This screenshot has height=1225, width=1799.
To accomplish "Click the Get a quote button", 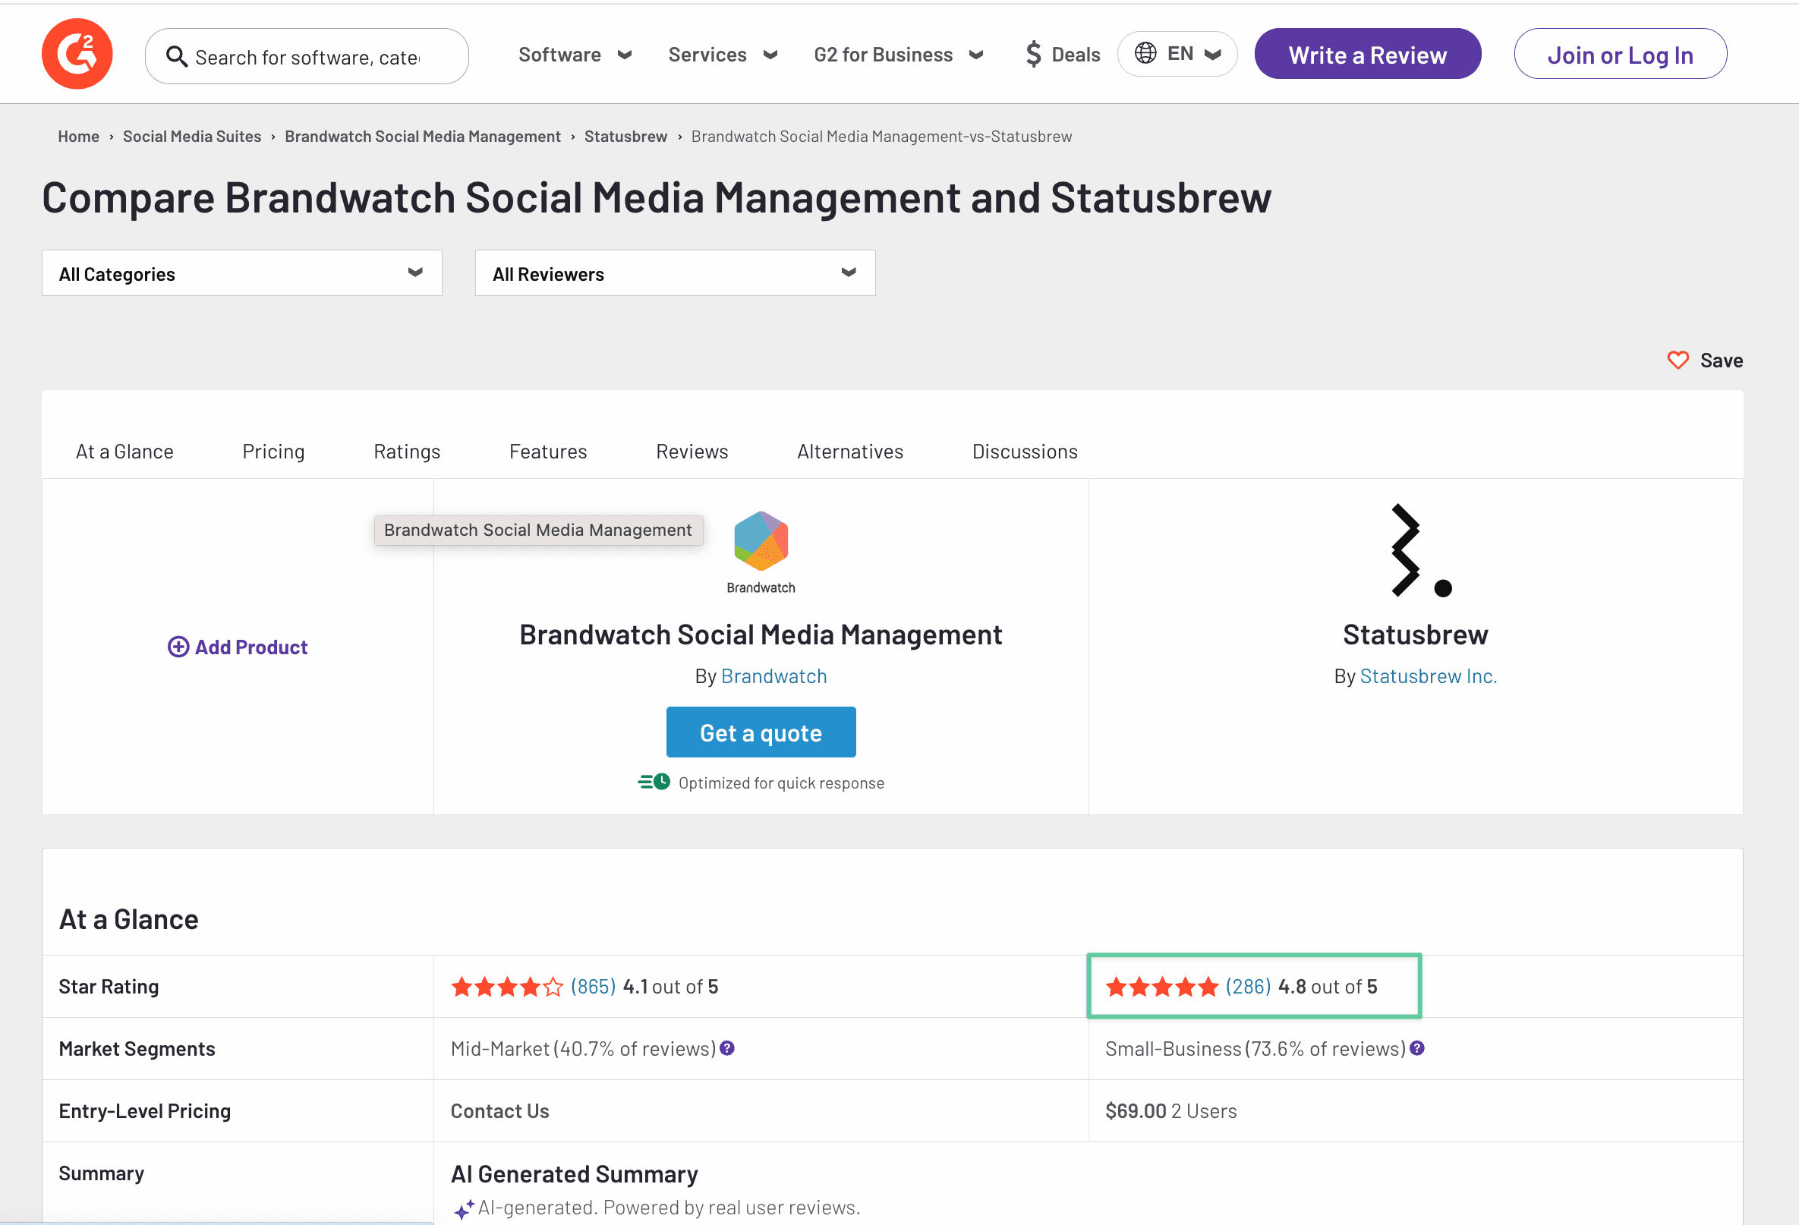I will (x=760, y=732).
